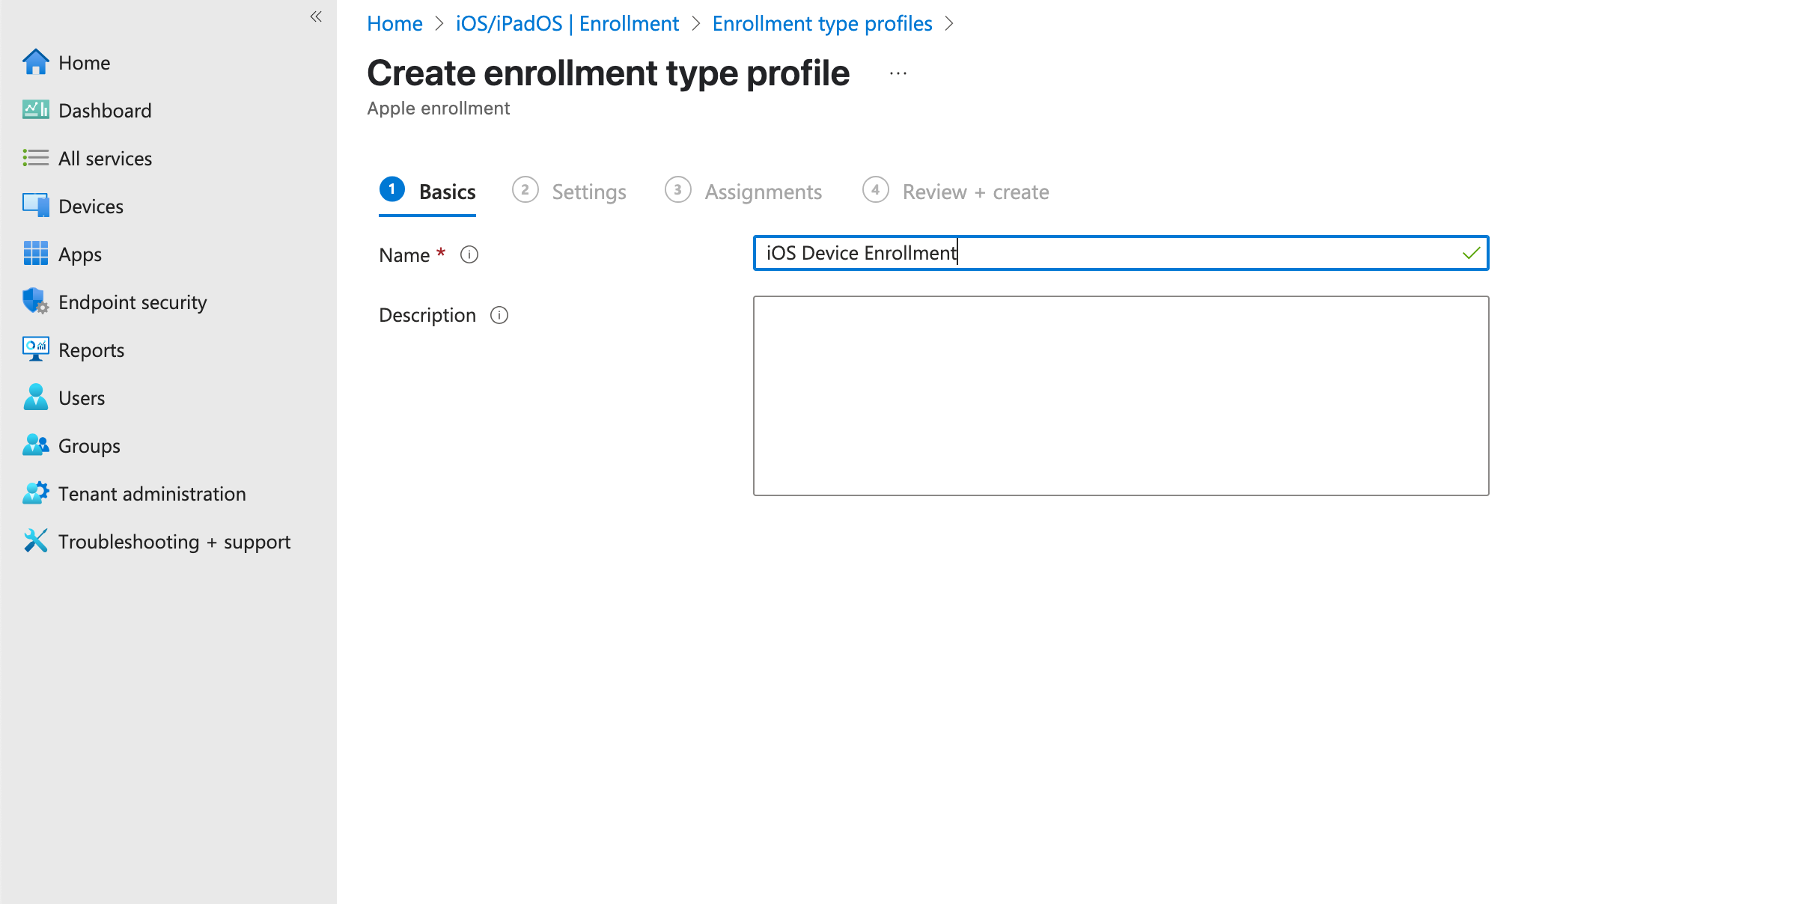1816x904 pixels.
Task: Click the Apps grid icon
Action: coord(35,254)
